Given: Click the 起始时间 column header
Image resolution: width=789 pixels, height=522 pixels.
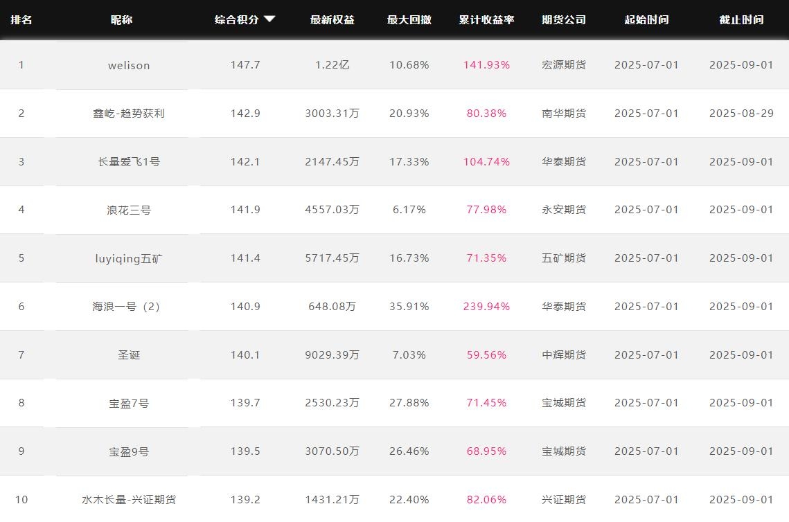Looking at the screenshot, I should (646, 20).
